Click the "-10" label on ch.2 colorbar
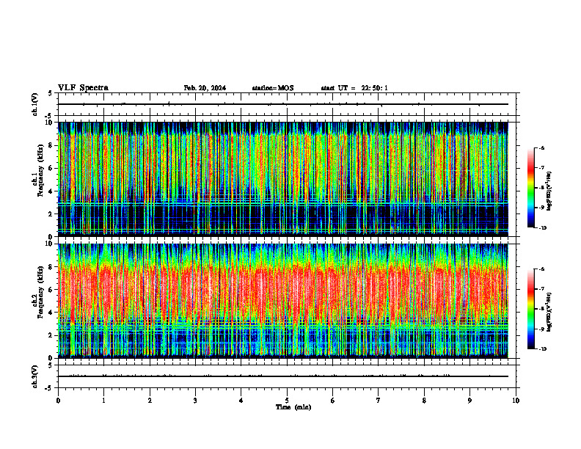The width and height of the screenshot is (581, 449). pos(541,349)
